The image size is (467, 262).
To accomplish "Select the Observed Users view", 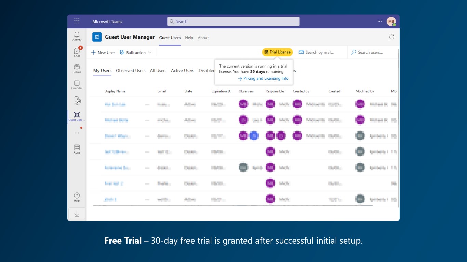I will [x=131, y=71].
